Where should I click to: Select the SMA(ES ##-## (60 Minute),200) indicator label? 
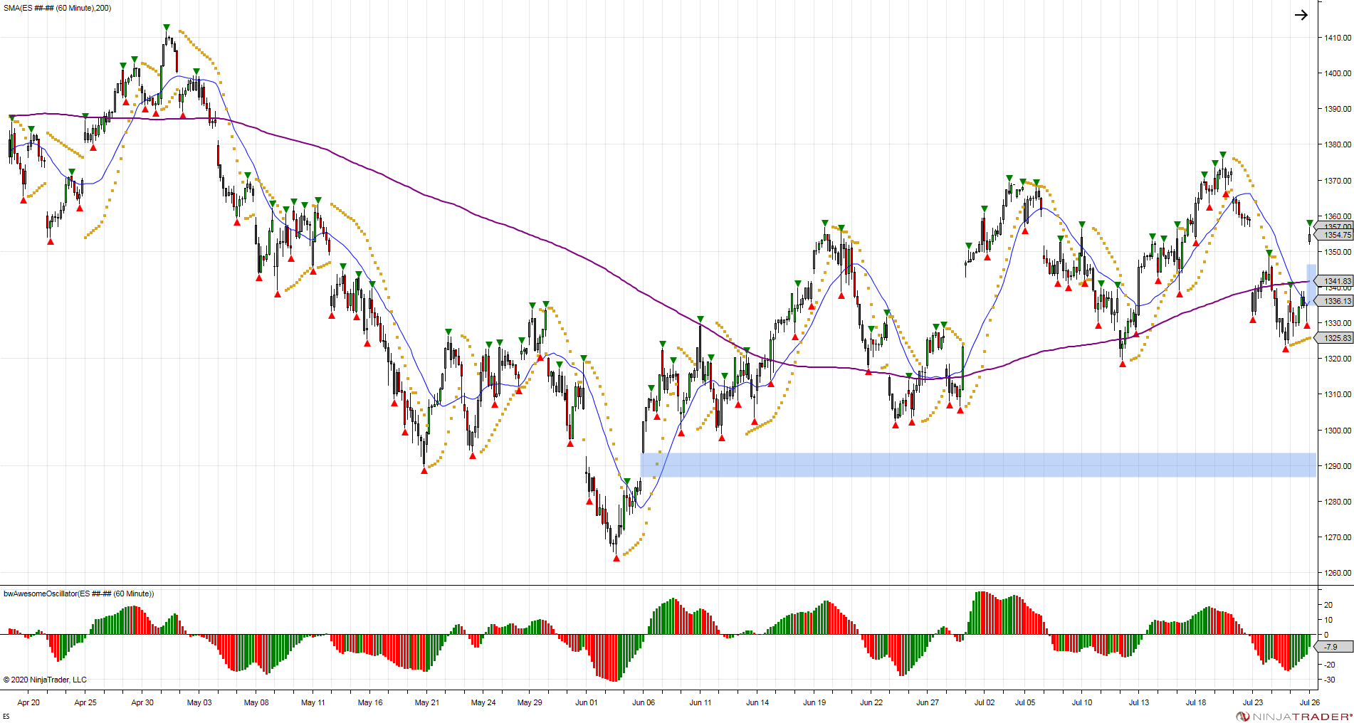pyautogui.click(x=57, y=8)
